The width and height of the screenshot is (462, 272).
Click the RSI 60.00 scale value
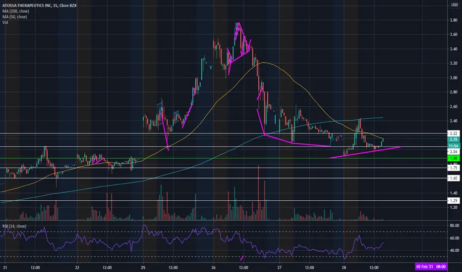455,238
